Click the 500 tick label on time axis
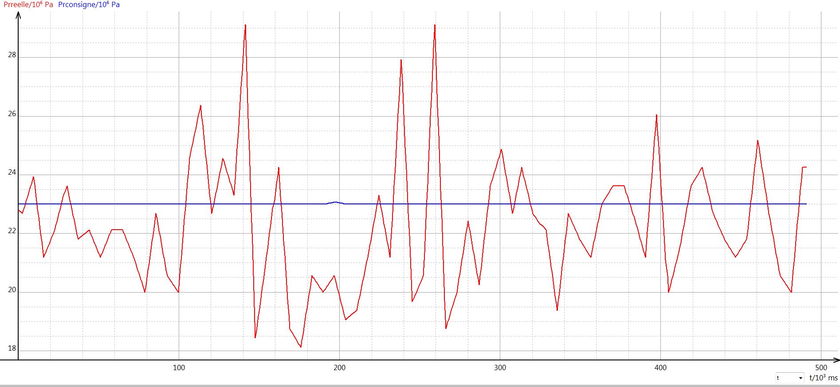This screenshot has width=840, height=387. coord(821,367)
